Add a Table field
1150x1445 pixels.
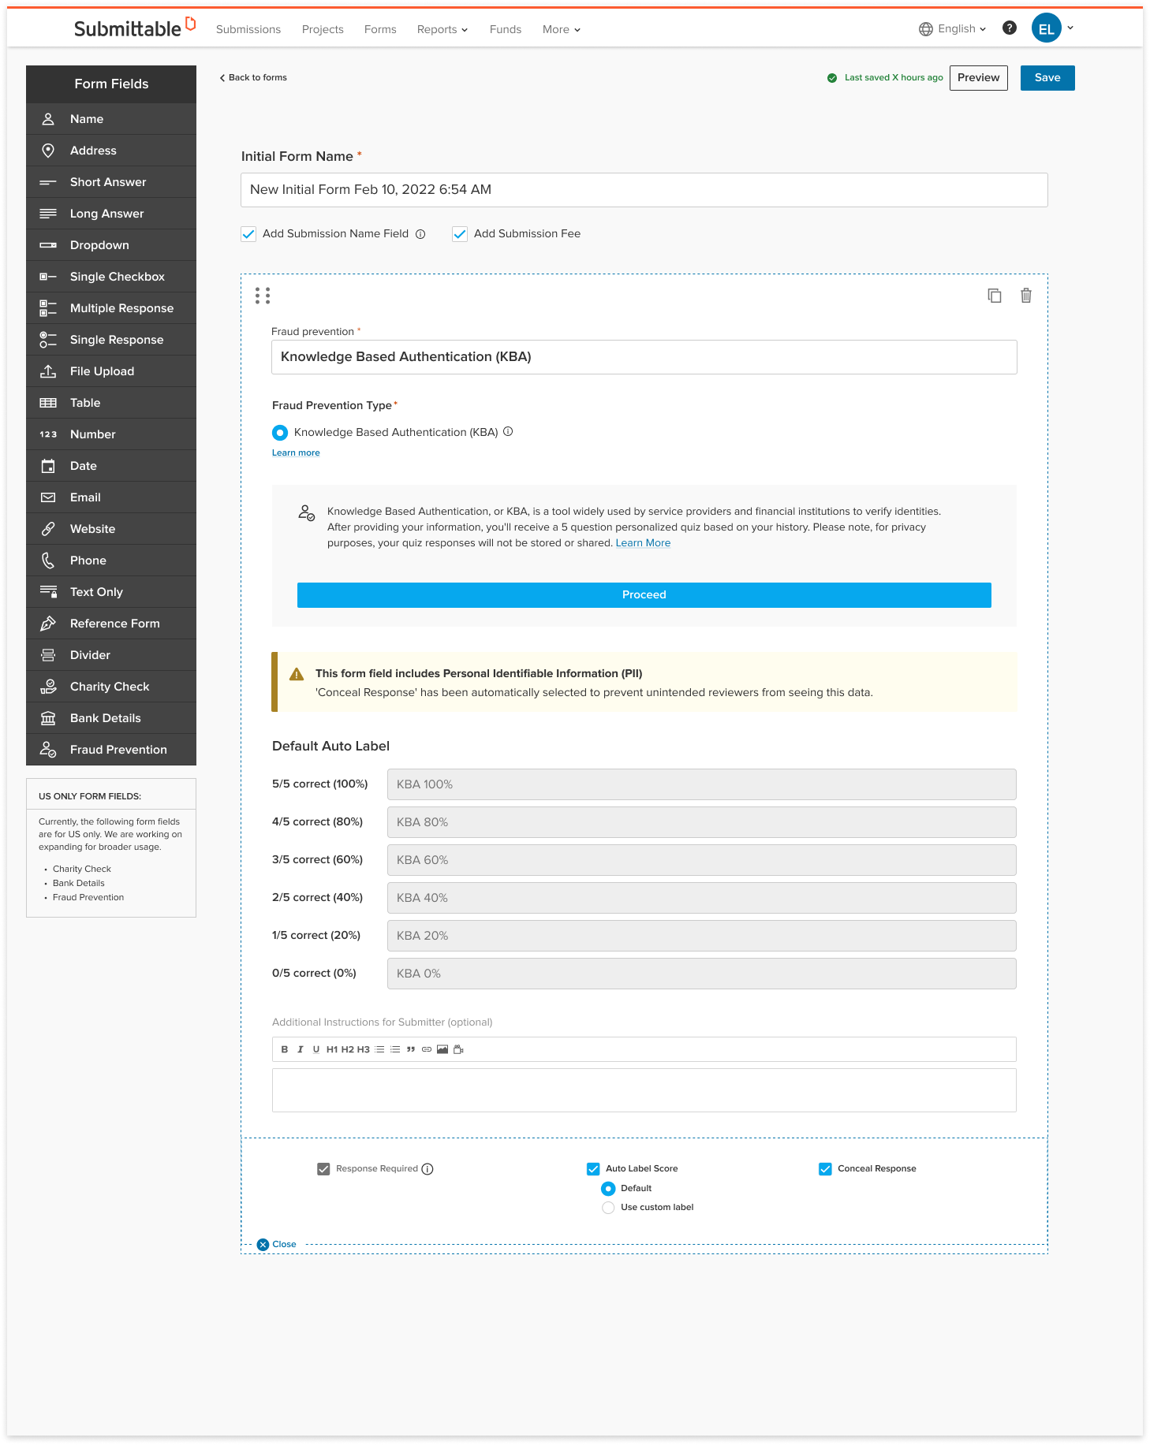111,403
